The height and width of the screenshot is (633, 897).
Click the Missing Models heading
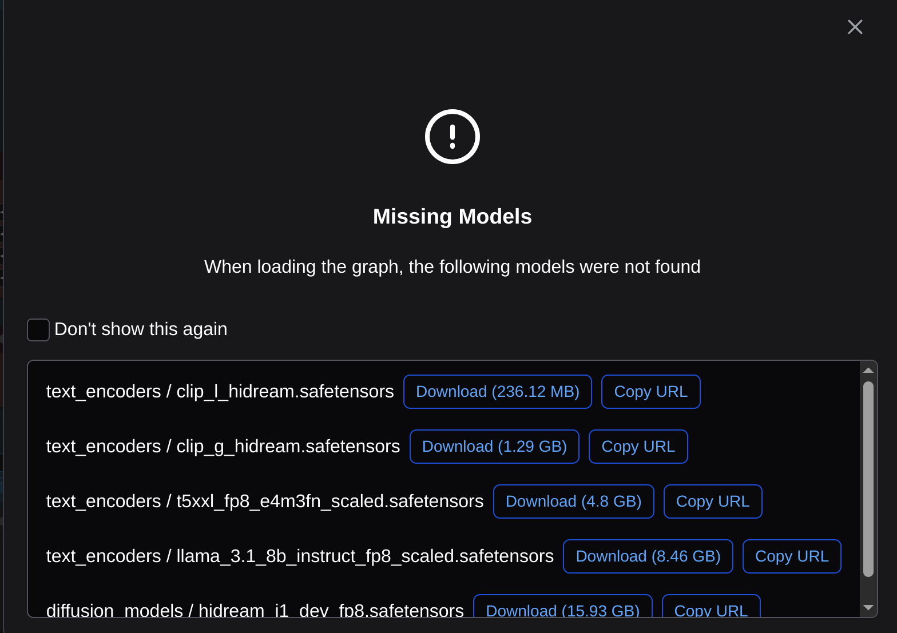pyautogui.click(x=452, y=217)
